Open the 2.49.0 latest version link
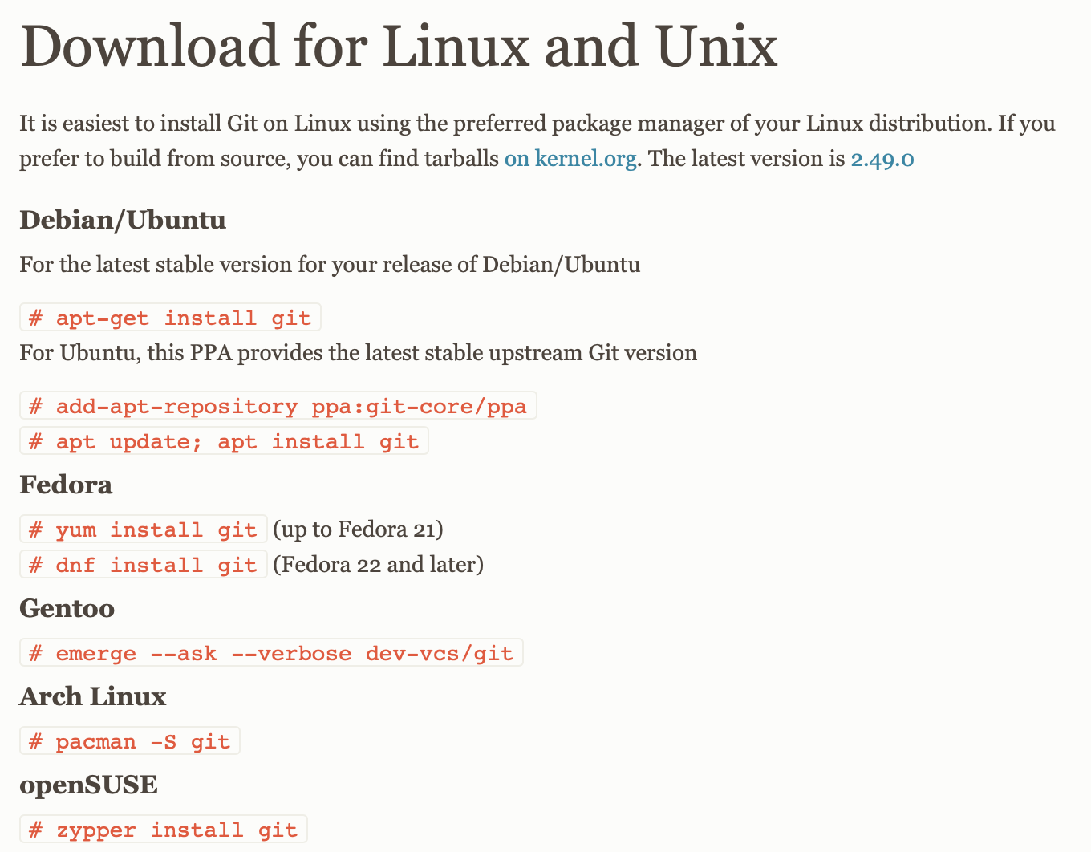Viewport: 1091px width, 852px height. click(882, 159)
